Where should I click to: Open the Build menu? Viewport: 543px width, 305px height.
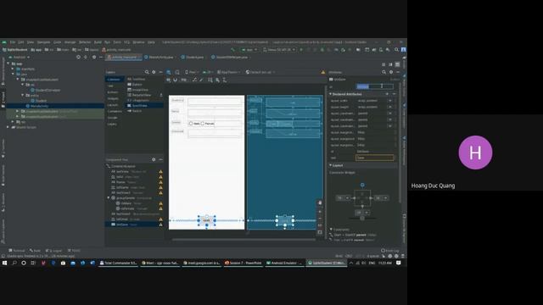tap(98, 42)
